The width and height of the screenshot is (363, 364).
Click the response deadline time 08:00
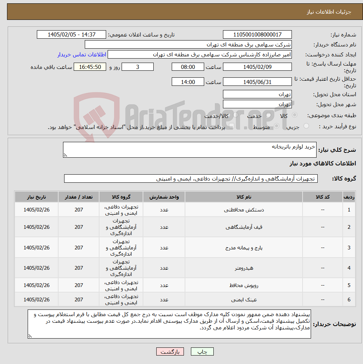[188, 67]
